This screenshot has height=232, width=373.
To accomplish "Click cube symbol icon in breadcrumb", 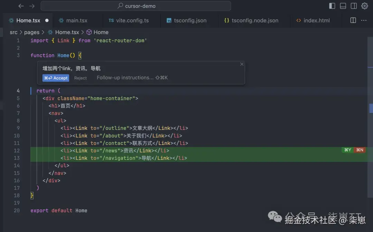I will [89, 32].
